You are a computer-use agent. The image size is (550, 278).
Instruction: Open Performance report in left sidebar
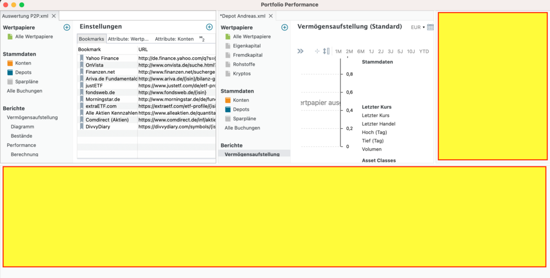pyautogui.click(x=21, y=145)
